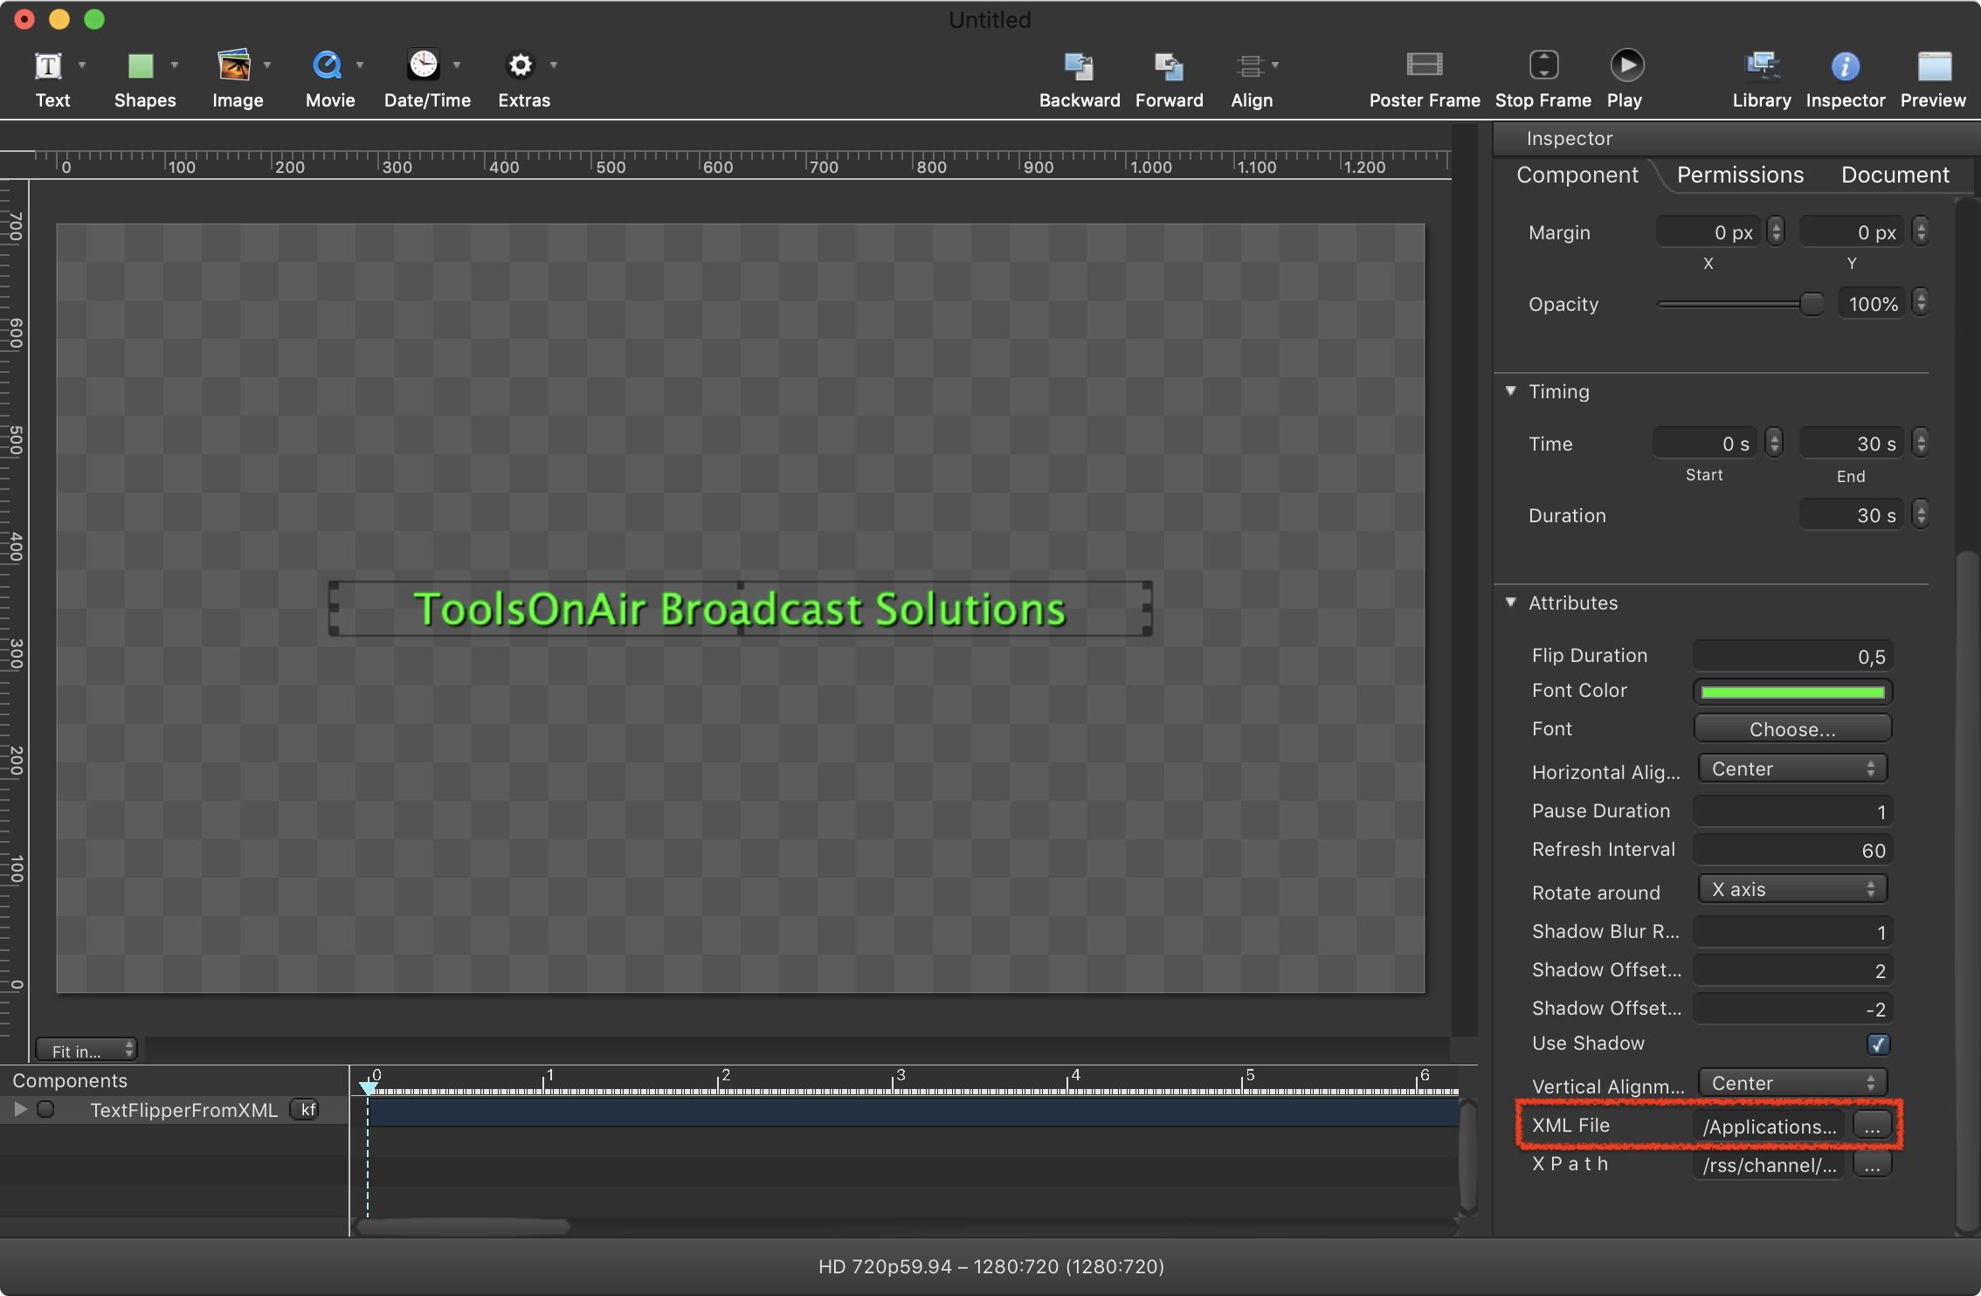Open Date/Time dropdown arrow
The image size is (1981, 1296).
[x=456, y=65]
